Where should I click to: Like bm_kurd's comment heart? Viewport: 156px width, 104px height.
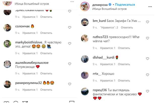148,22
